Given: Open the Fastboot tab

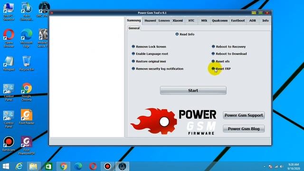Looking at the screenshot, I should click(238, 20).
